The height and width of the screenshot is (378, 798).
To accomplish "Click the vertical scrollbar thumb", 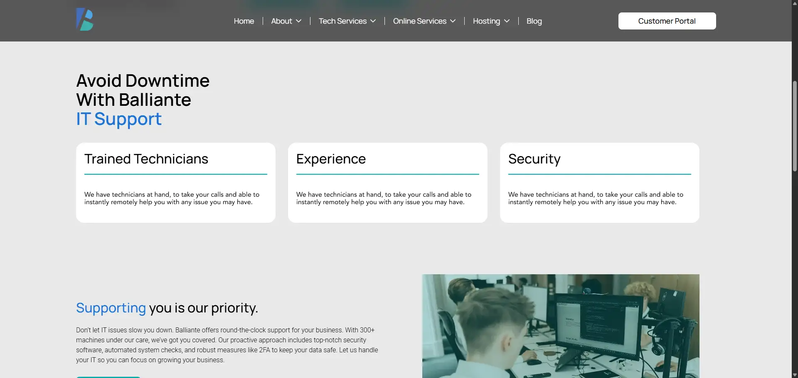I will [795, 126].
